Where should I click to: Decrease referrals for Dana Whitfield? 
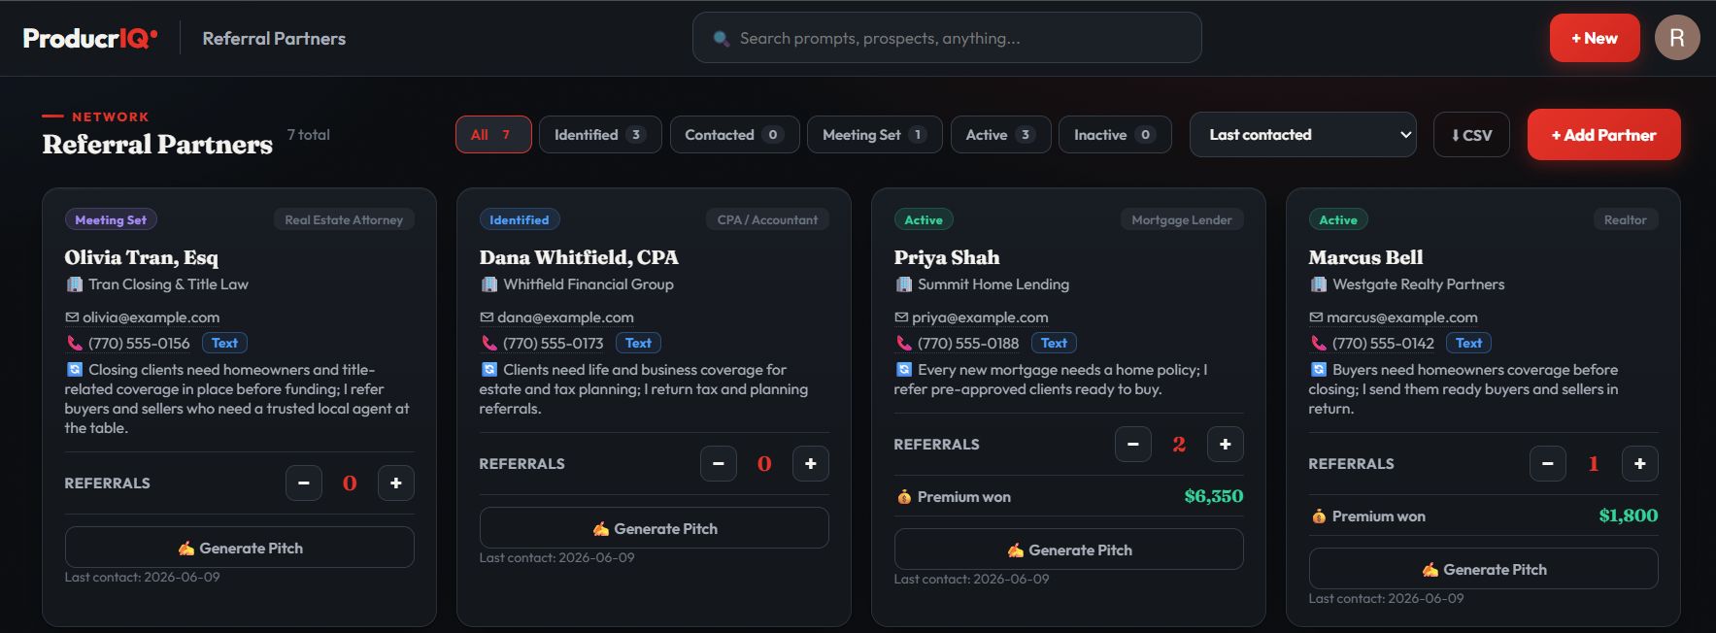click(x=719, y=463)
